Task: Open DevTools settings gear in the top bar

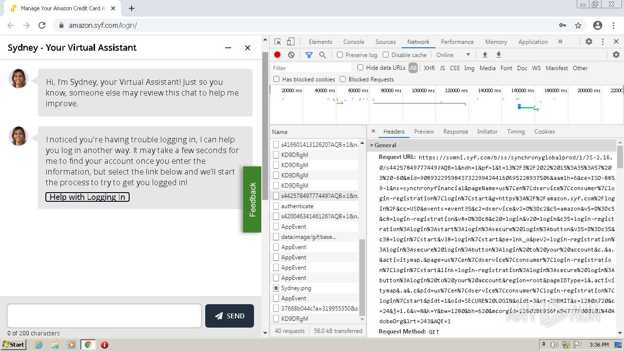Action: [589, 42]
